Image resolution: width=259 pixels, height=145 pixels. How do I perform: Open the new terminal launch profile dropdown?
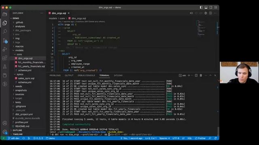pos(192,75)
